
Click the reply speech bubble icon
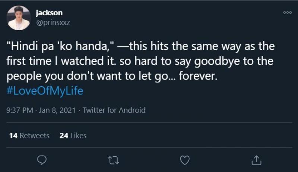coord(42,160)
